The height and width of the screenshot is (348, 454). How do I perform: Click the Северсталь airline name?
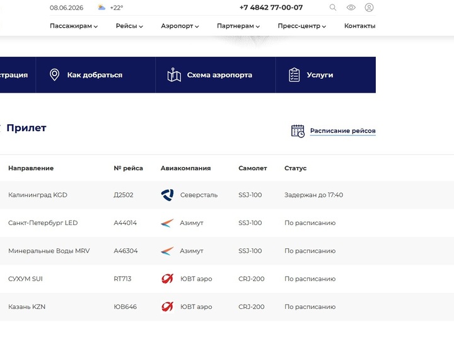199,195
